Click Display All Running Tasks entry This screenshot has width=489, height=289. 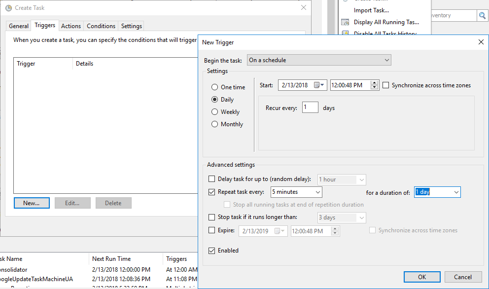[x=386, y=22]
